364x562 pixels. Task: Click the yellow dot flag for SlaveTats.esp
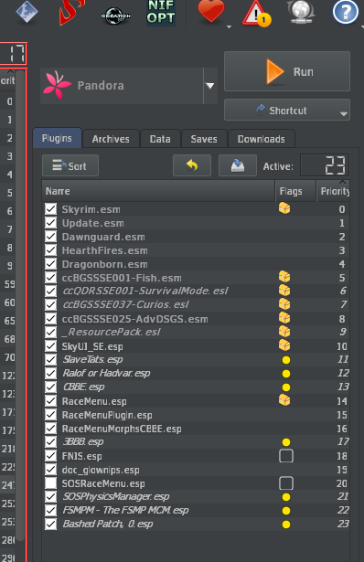coord(286,360)
